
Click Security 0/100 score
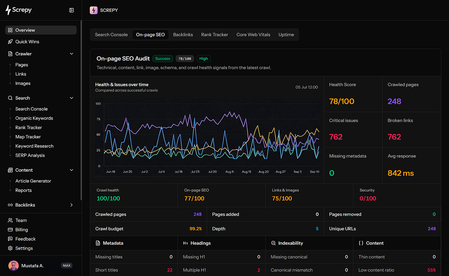pos(368,198)
